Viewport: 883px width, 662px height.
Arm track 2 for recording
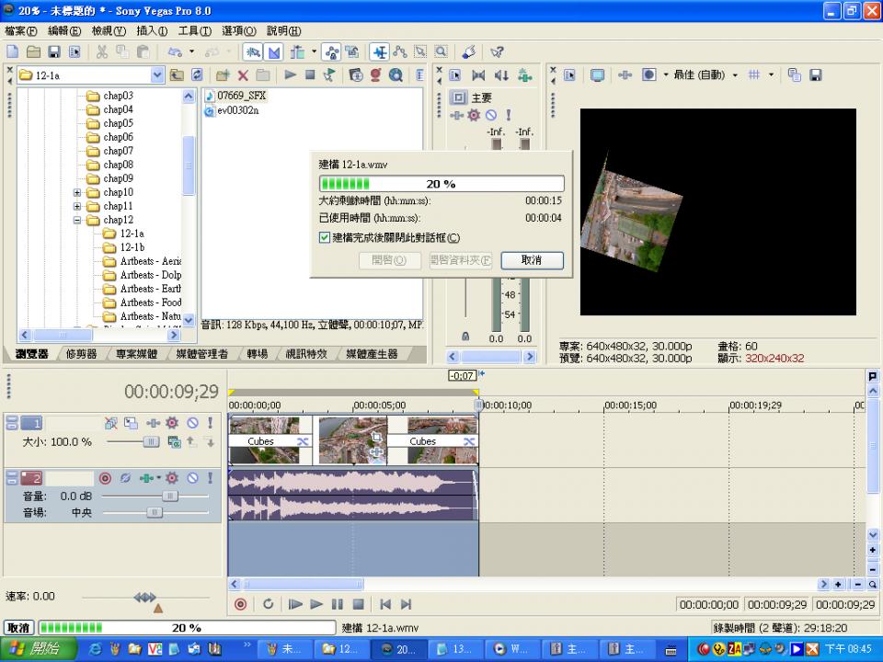[105, 478]
